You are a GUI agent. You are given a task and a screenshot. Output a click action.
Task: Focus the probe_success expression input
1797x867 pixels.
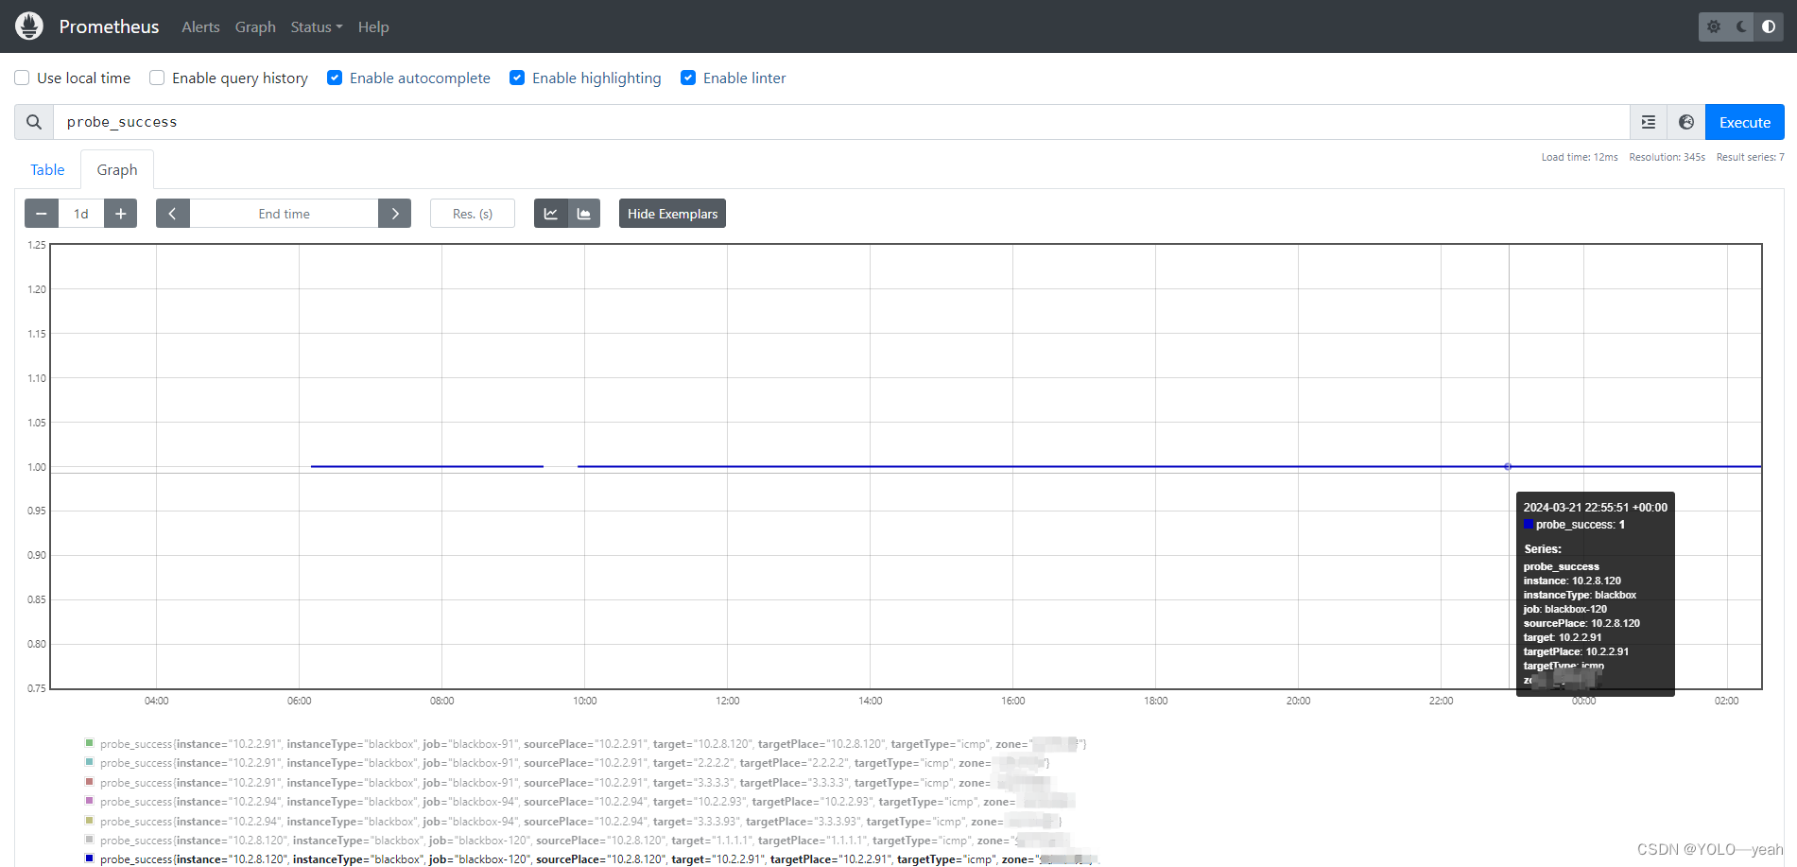coord(841,122)
